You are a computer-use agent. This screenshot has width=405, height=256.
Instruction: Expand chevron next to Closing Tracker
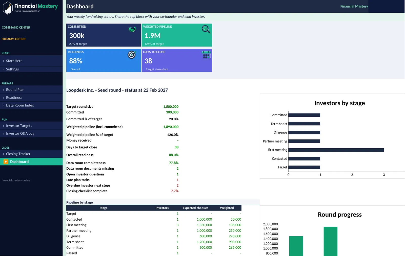[x=4, y=154]
